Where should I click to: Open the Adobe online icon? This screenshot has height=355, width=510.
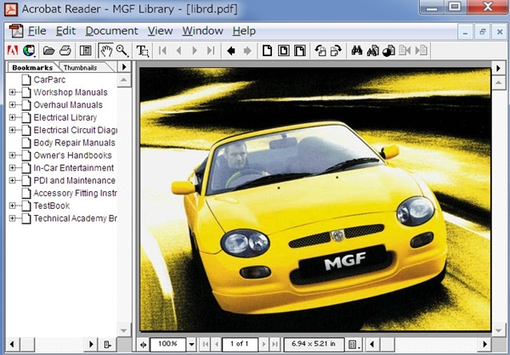click(x=13, y=51)
